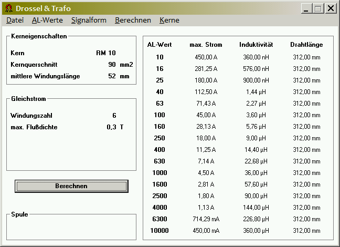Select AL-Wert 10 in the table
The height and width of the screenshot is (247, 340).
coord(160,57)
